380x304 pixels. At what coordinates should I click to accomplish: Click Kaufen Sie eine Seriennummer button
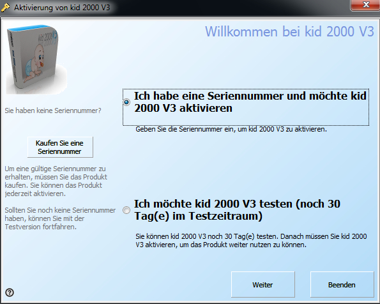(60, 147)
